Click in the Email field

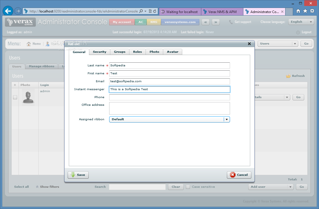click(169, 81)
